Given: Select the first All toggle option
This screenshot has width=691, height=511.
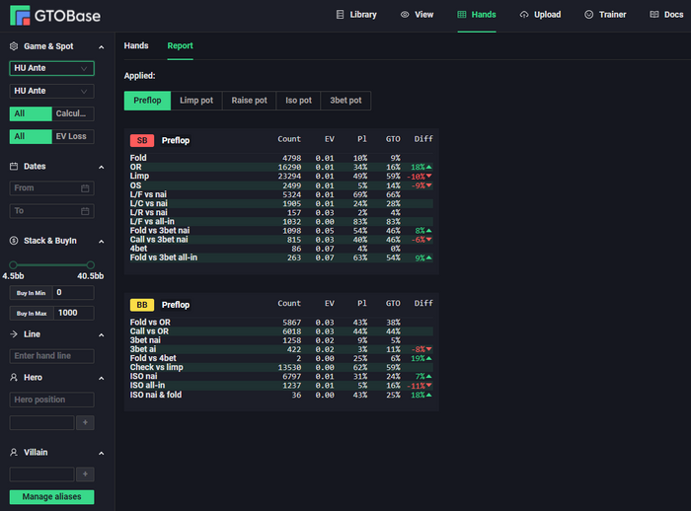Looking at the screenshot, I should click(x=31, y=113).
